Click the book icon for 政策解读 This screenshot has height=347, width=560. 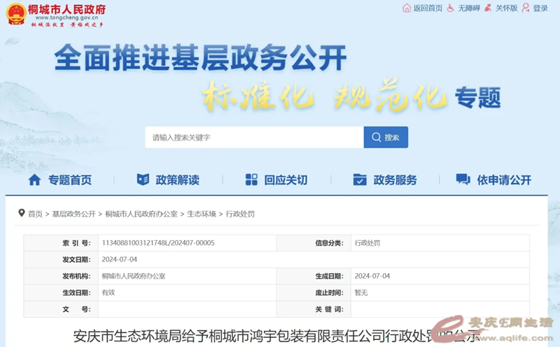(143, 179)
